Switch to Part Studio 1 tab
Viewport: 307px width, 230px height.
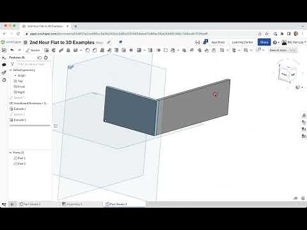pos(30,204)
